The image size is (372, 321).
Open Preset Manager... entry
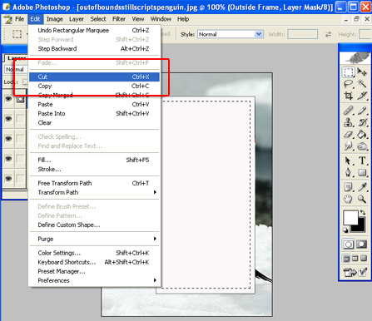(x=94, y=271)
